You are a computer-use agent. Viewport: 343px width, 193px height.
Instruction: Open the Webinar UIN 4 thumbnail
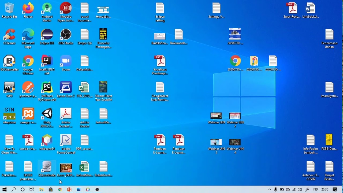click(235, 146)
